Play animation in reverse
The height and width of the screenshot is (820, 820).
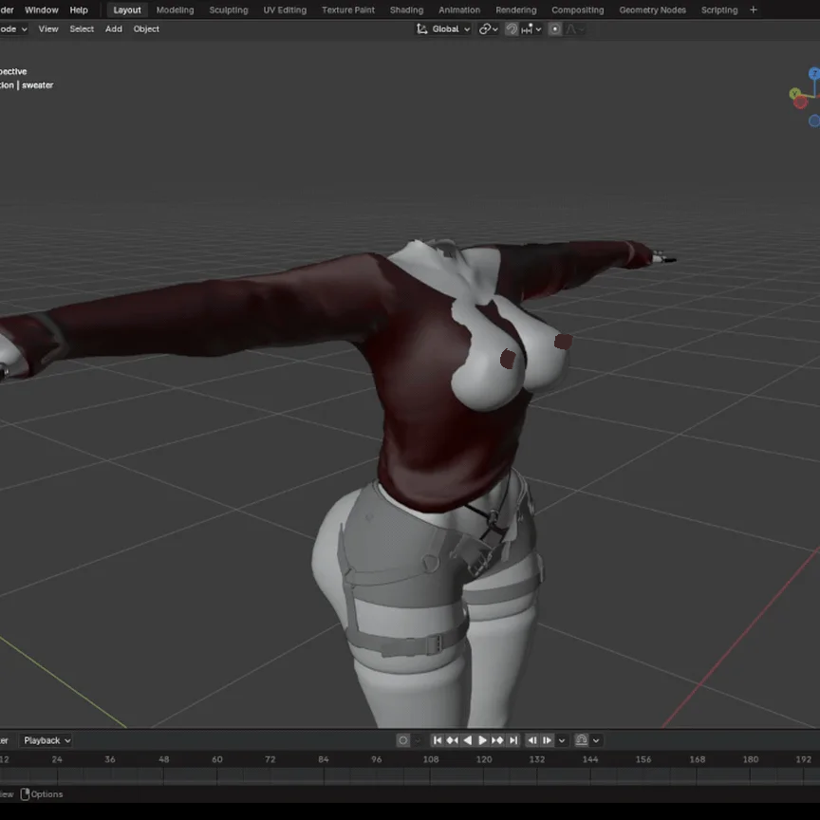pyautogui.click(x=468, y=740)
